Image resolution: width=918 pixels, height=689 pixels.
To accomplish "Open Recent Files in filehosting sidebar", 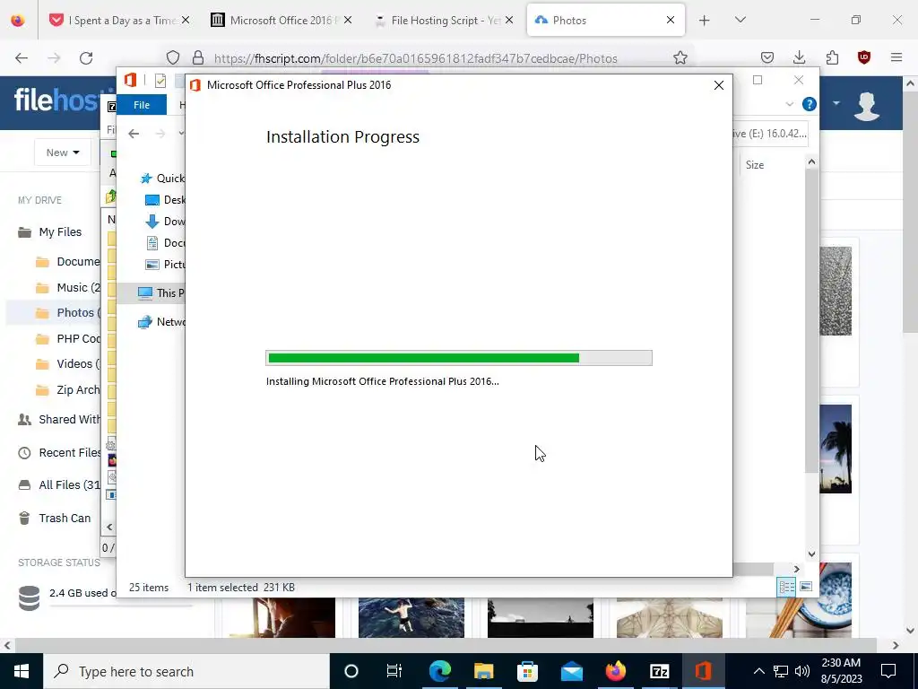I will (x=58, y=453).
